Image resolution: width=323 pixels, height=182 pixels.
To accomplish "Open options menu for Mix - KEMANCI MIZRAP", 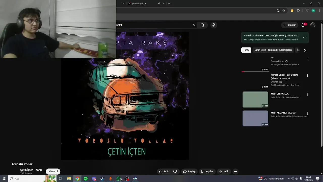I will tap(307, 113).
